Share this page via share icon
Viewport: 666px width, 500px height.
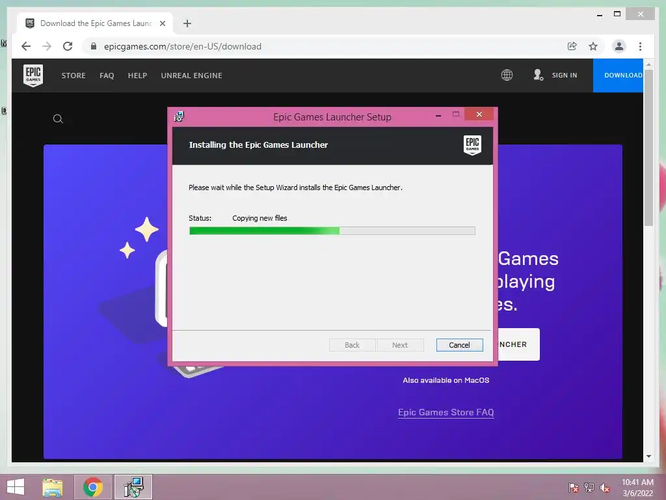(x=572, y=46)
